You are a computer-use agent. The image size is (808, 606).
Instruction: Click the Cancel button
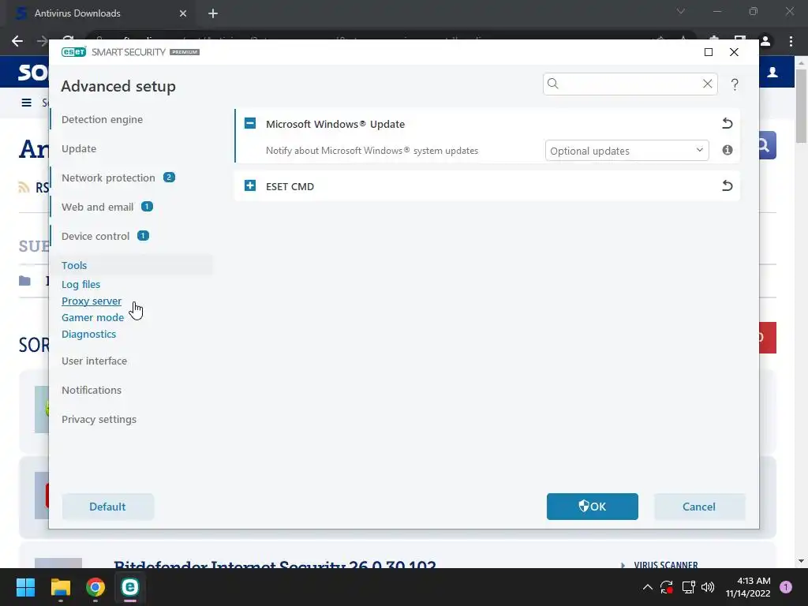[x=699, y=507]
